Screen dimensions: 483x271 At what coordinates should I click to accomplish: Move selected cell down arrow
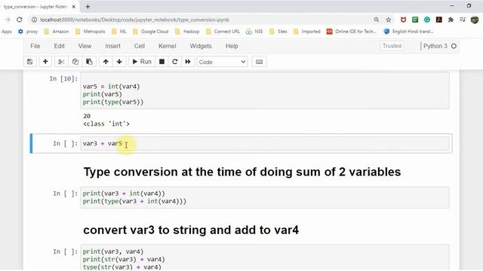(119, 62)
